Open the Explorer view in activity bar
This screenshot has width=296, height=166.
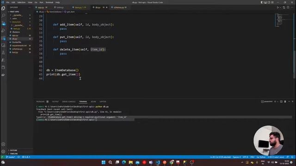coord(3,8)
